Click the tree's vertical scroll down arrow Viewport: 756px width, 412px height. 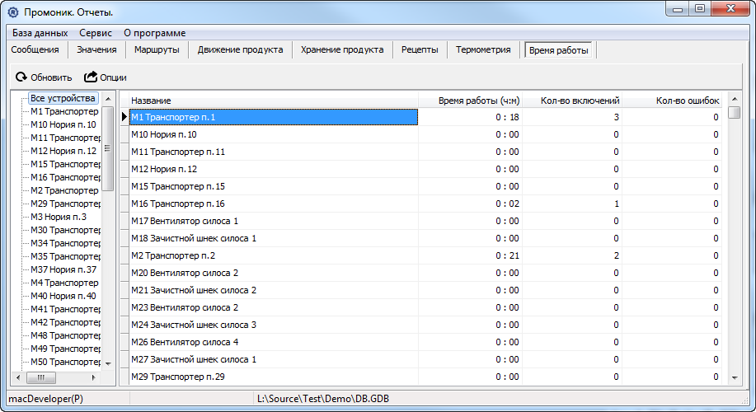pos(108,364)
